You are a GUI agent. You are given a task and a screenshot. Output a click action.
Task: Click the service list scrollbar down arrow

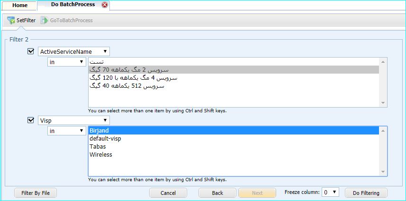[383, 103]
